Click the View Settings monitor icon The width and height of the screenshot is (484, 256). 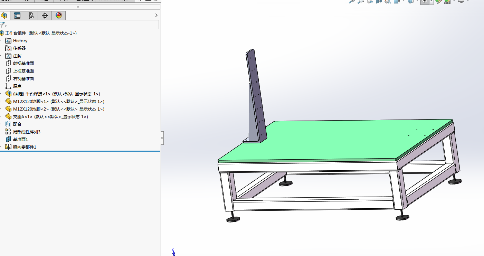(461, 1)
